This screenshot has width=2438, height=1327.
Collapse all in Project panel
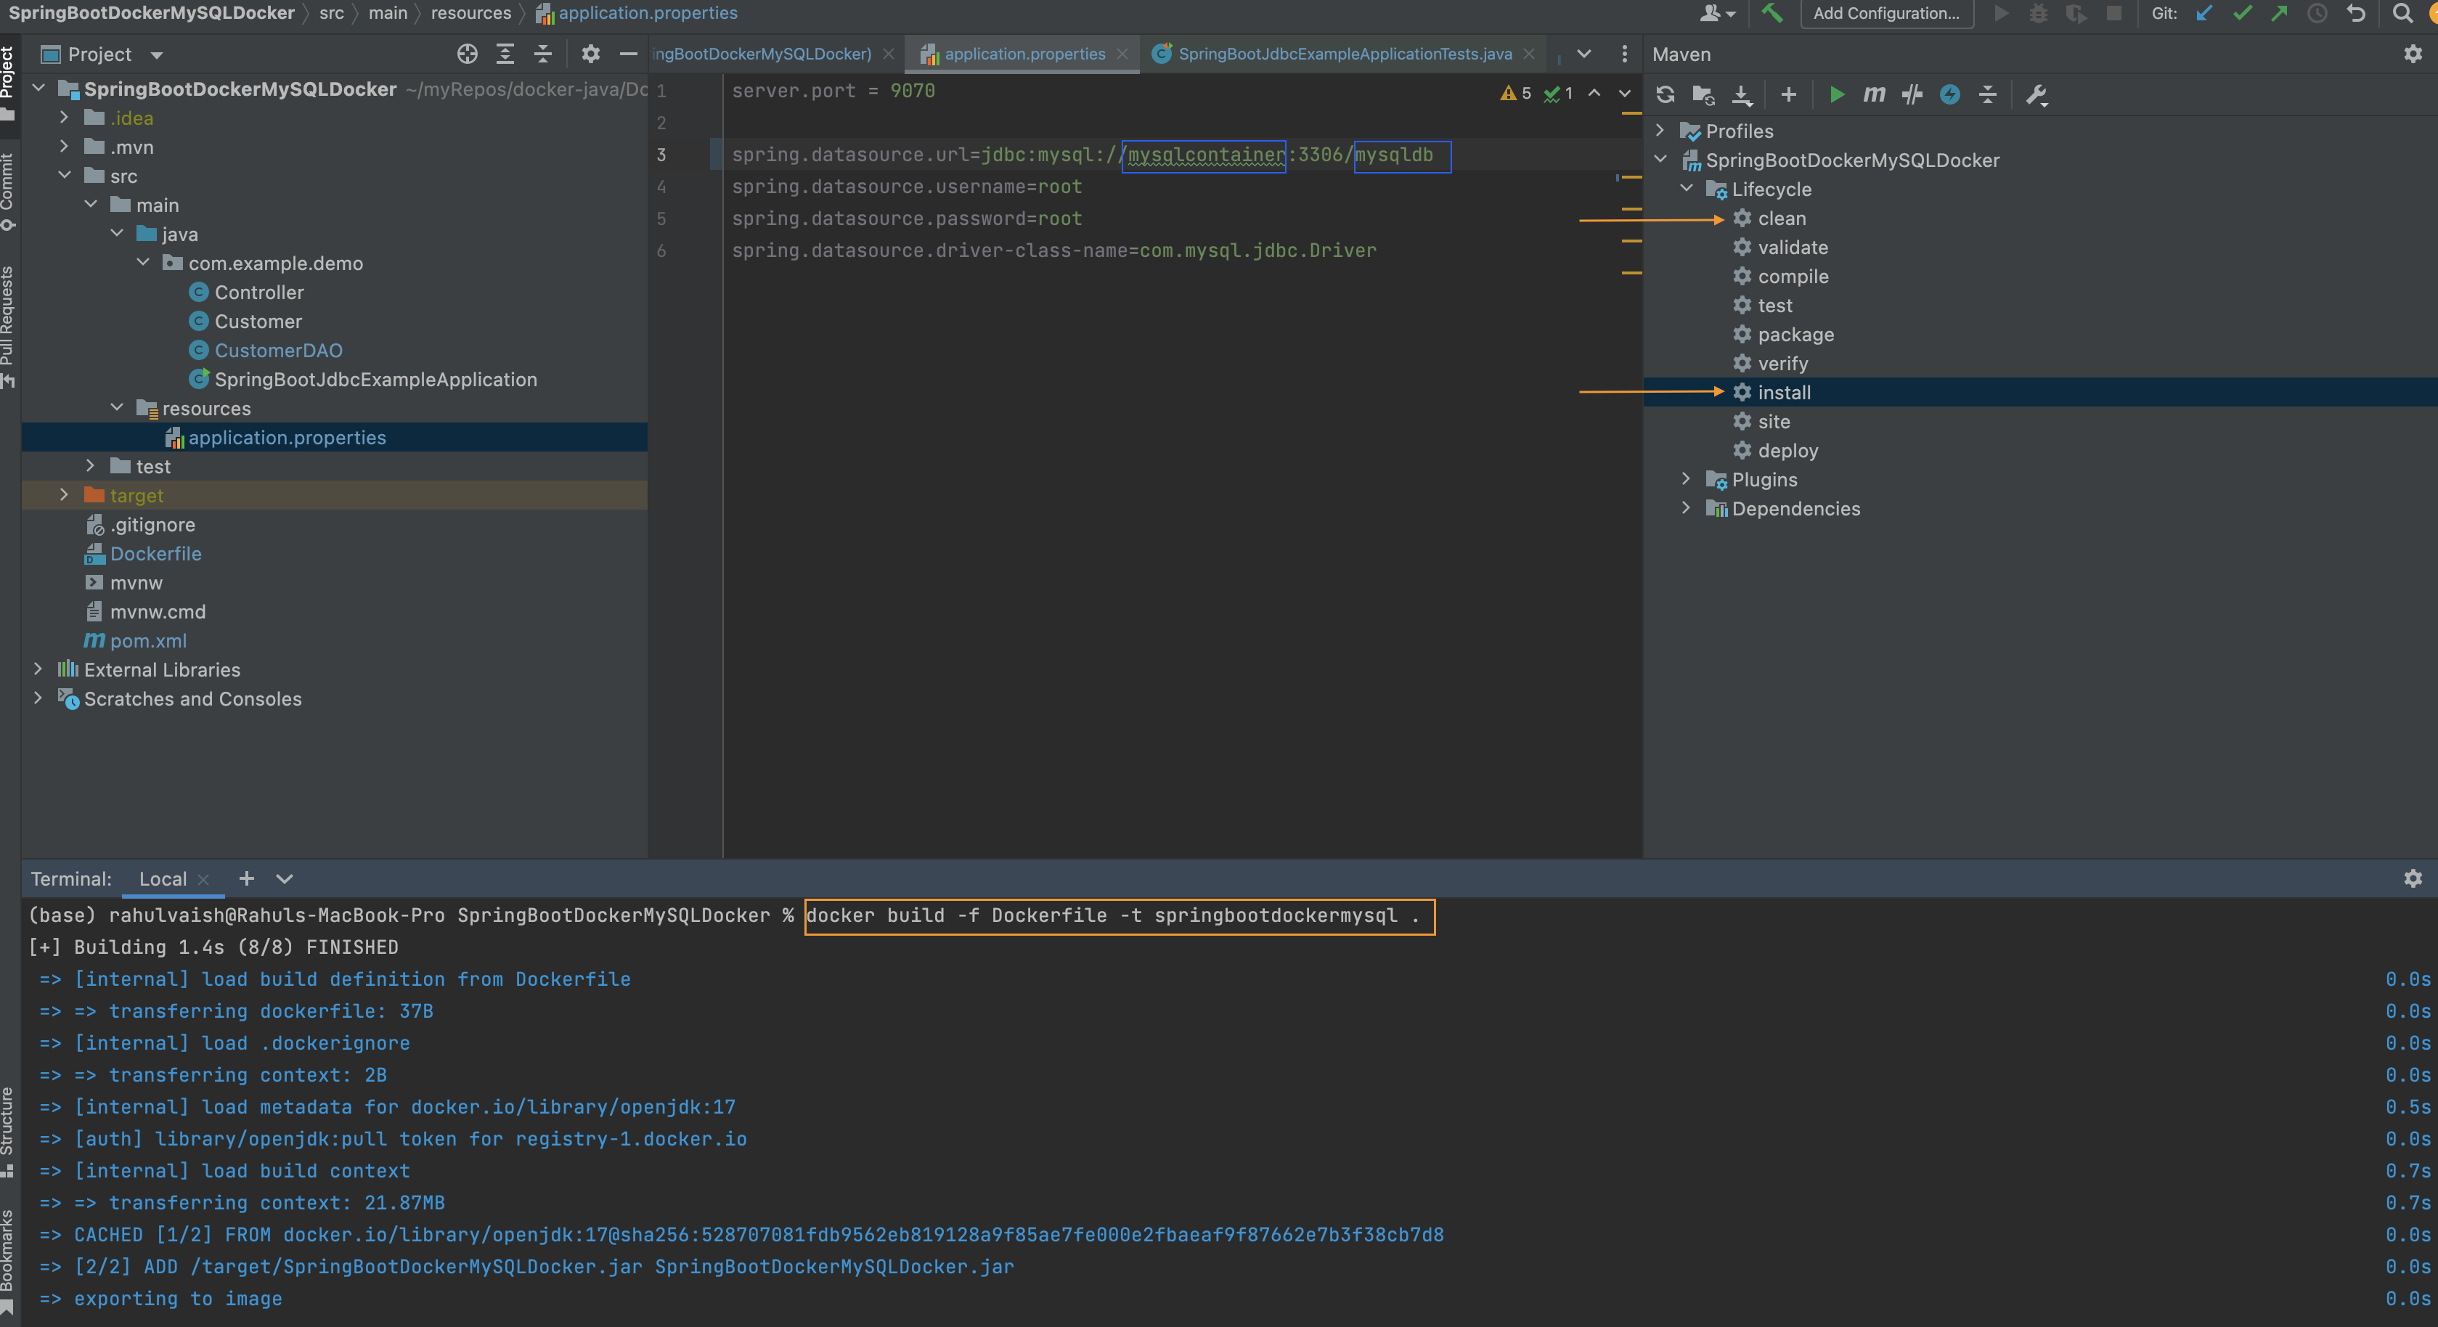(x=543, y=54)
